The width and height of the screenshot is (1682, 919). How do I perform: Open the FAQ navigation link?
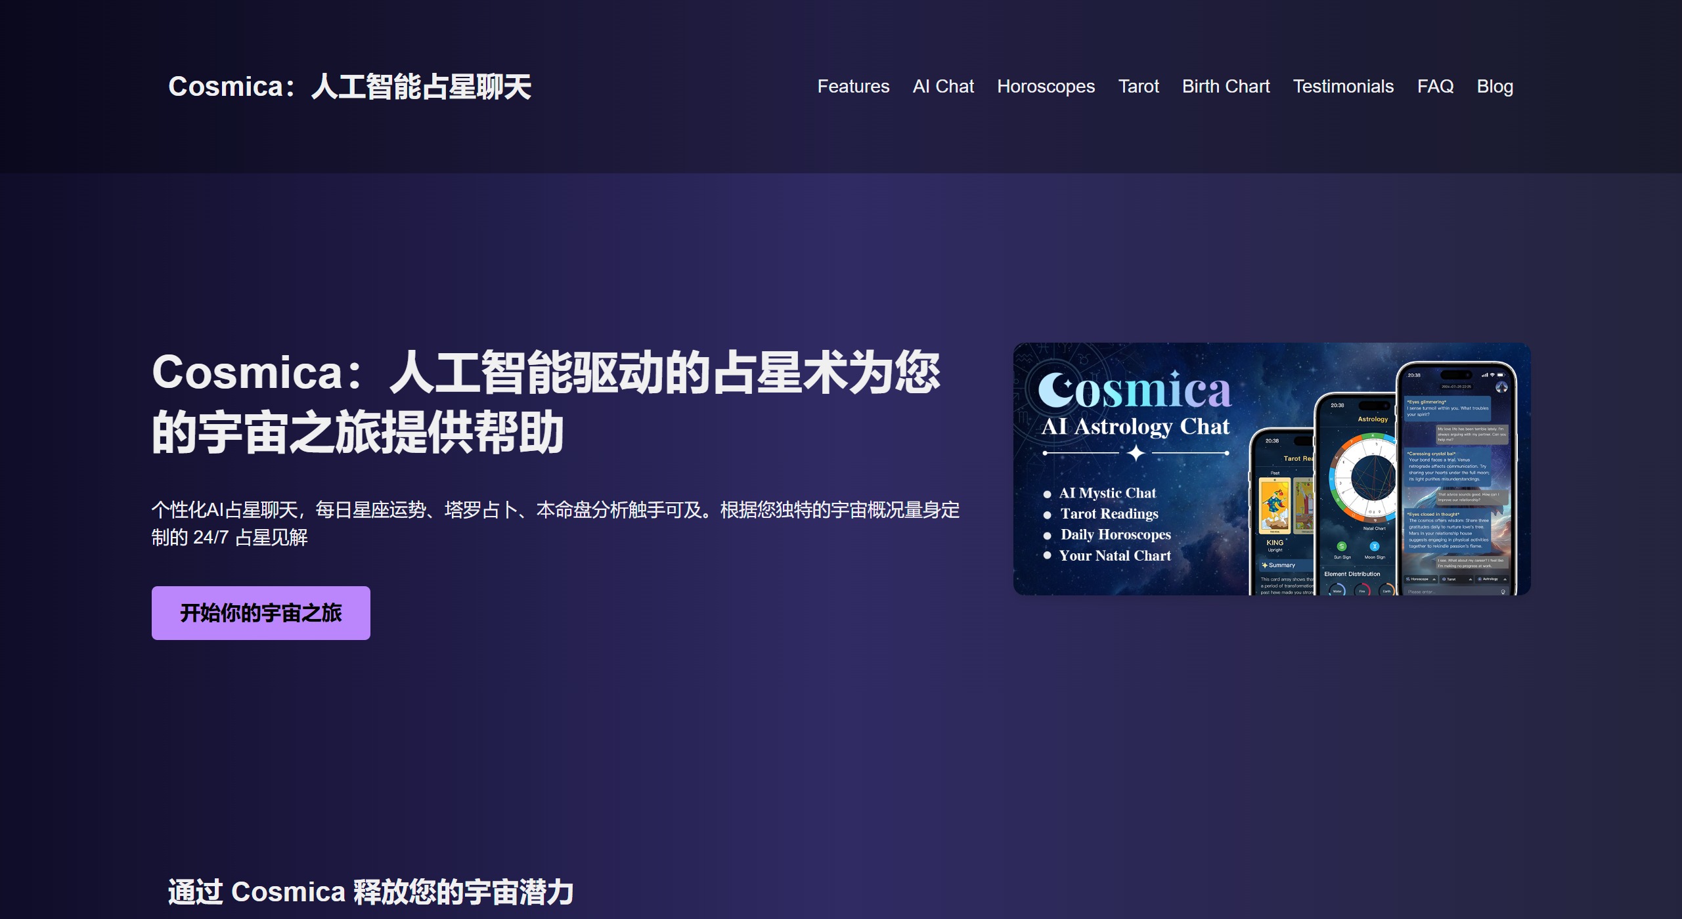1435,86
